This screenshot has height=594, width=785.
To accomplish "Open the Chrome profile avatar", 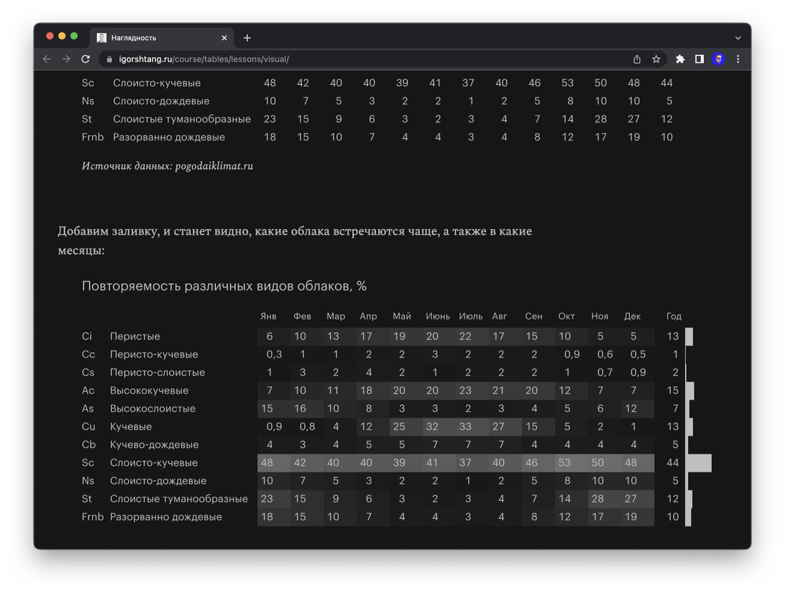I will [x=719, y=59].
